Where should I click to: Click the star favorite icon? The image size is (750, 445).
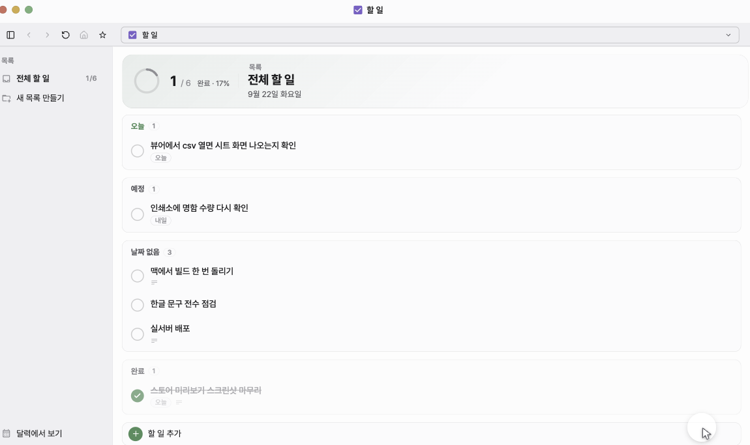pyautogui.click(x=102, y=35)
